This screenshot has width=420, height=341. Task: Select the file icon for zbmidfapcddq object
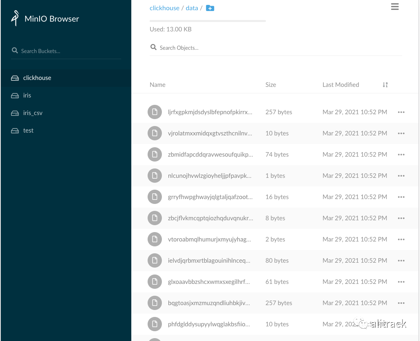(155, 155)
